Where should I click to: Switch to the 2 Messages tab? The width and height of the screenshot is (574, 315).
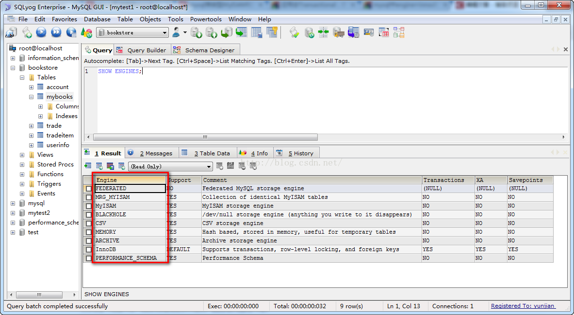point(151,153)
